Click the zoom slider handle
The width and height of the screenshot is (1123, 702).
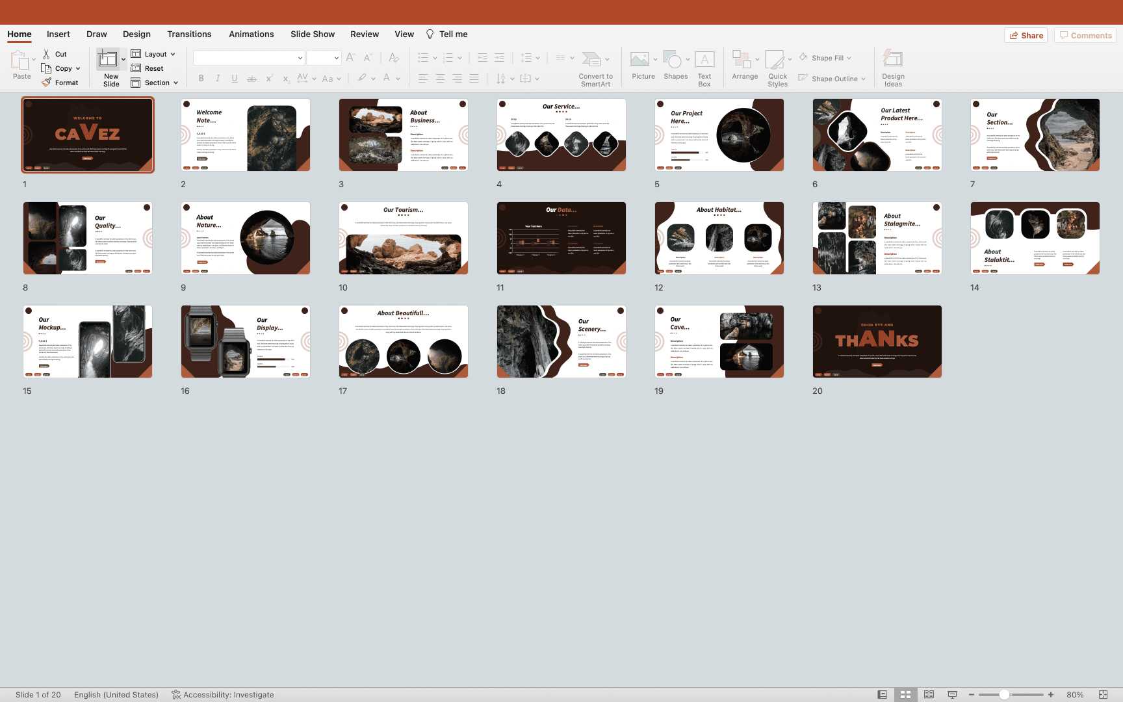point(1004,695)
